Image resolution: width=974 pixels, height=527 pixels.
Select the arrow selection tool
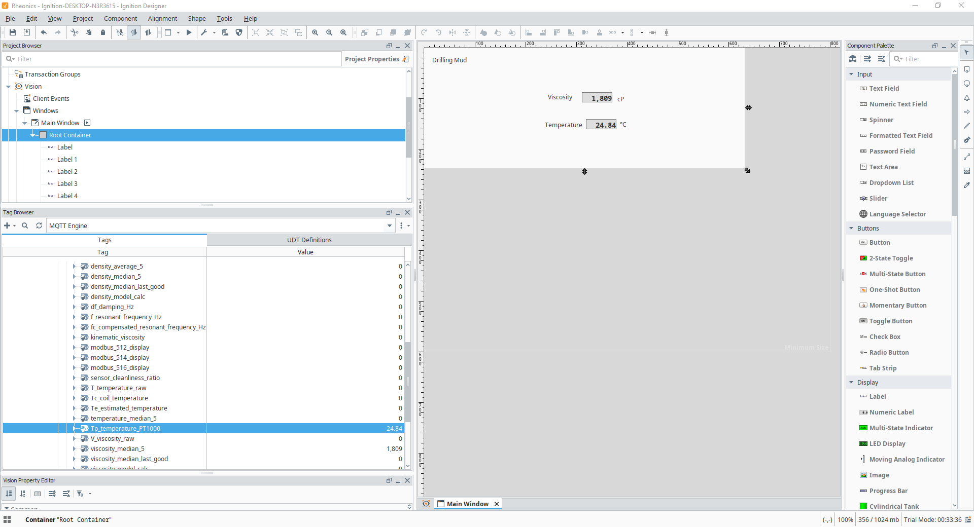(x=967, y=53)
